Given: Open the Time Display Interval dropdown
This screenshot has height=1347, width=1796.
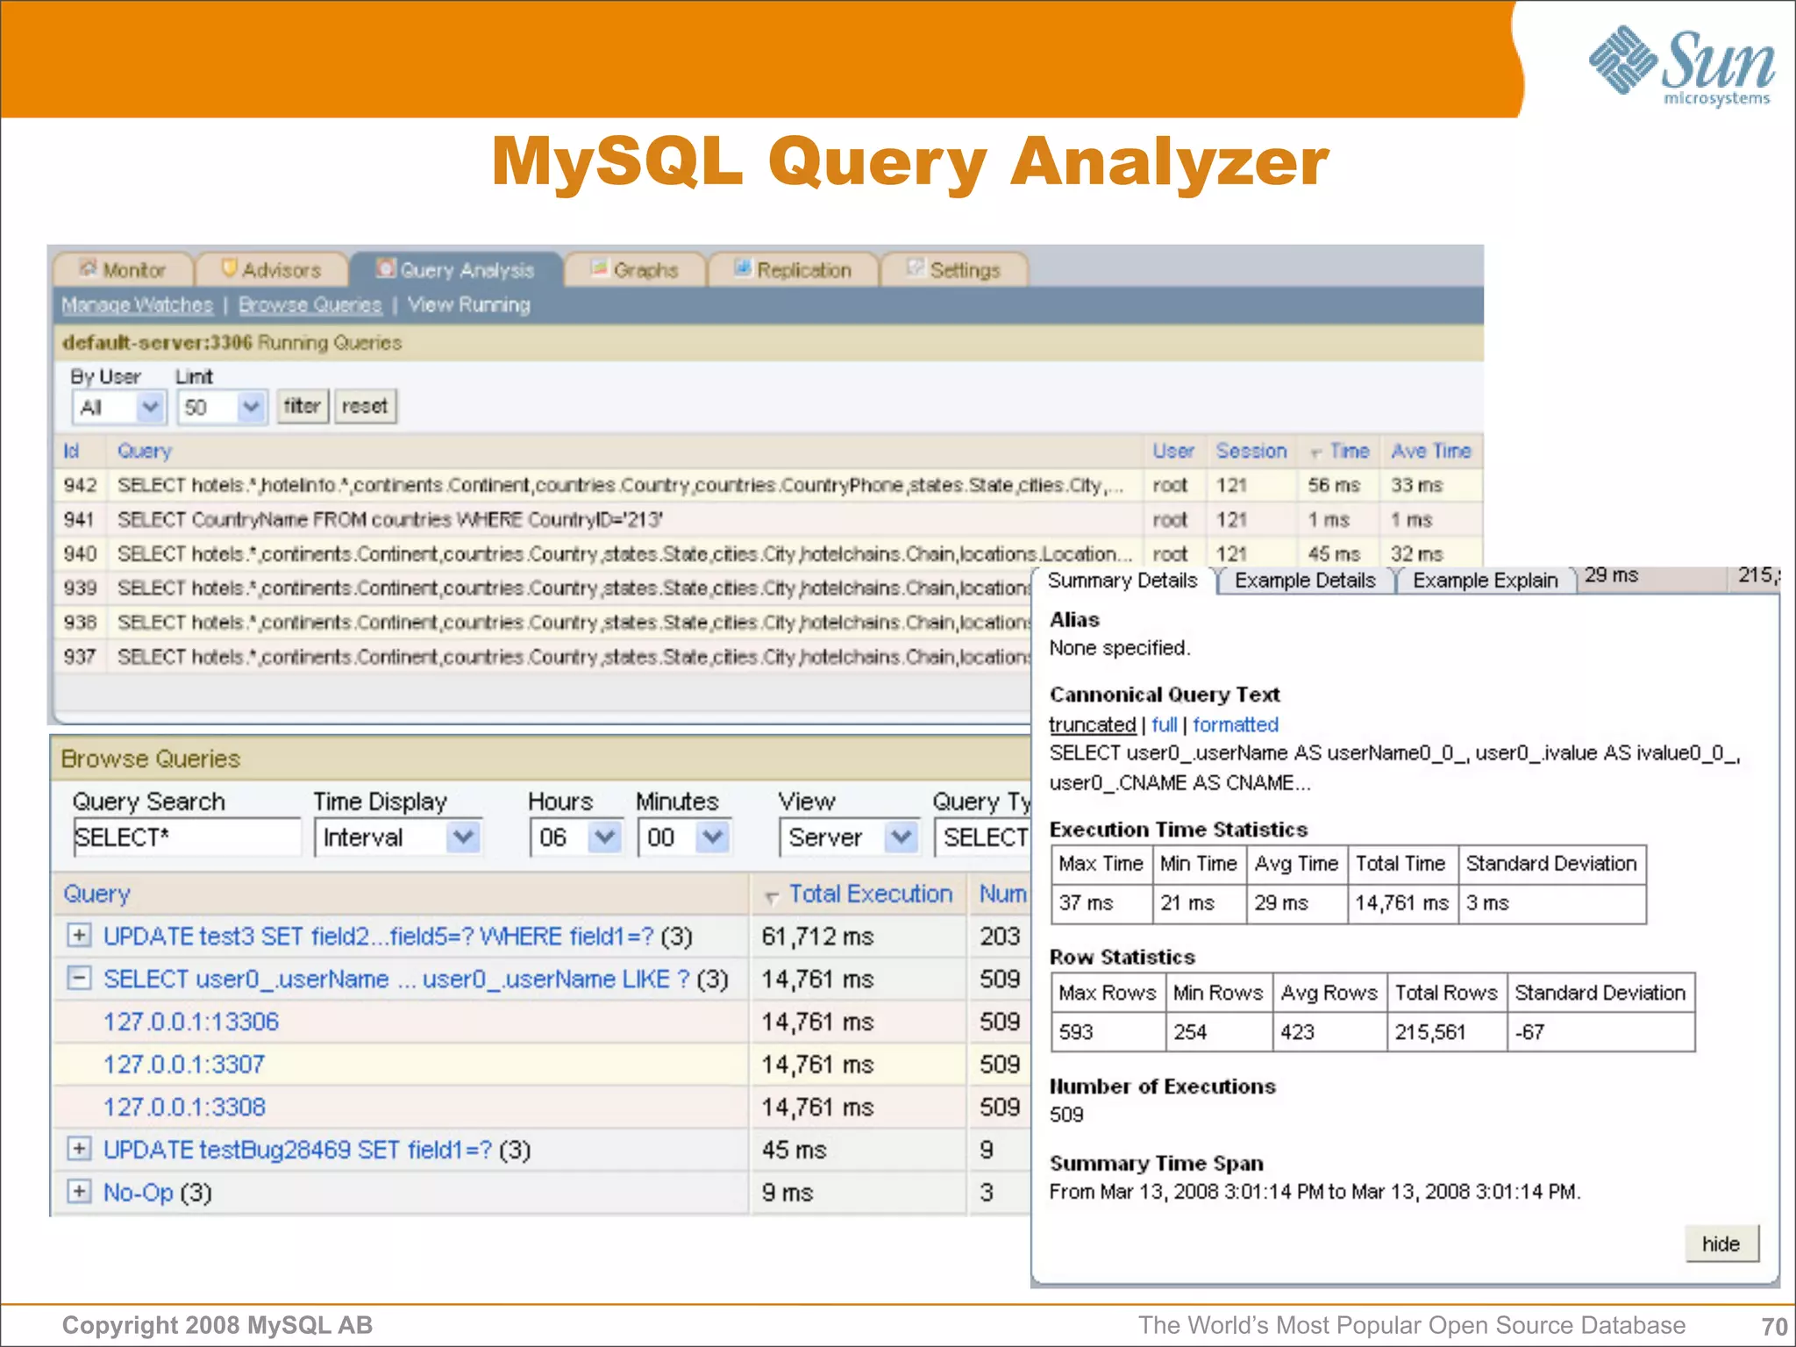Looking at the screenshot, I should pyautogui.click(x=397, y=837).
